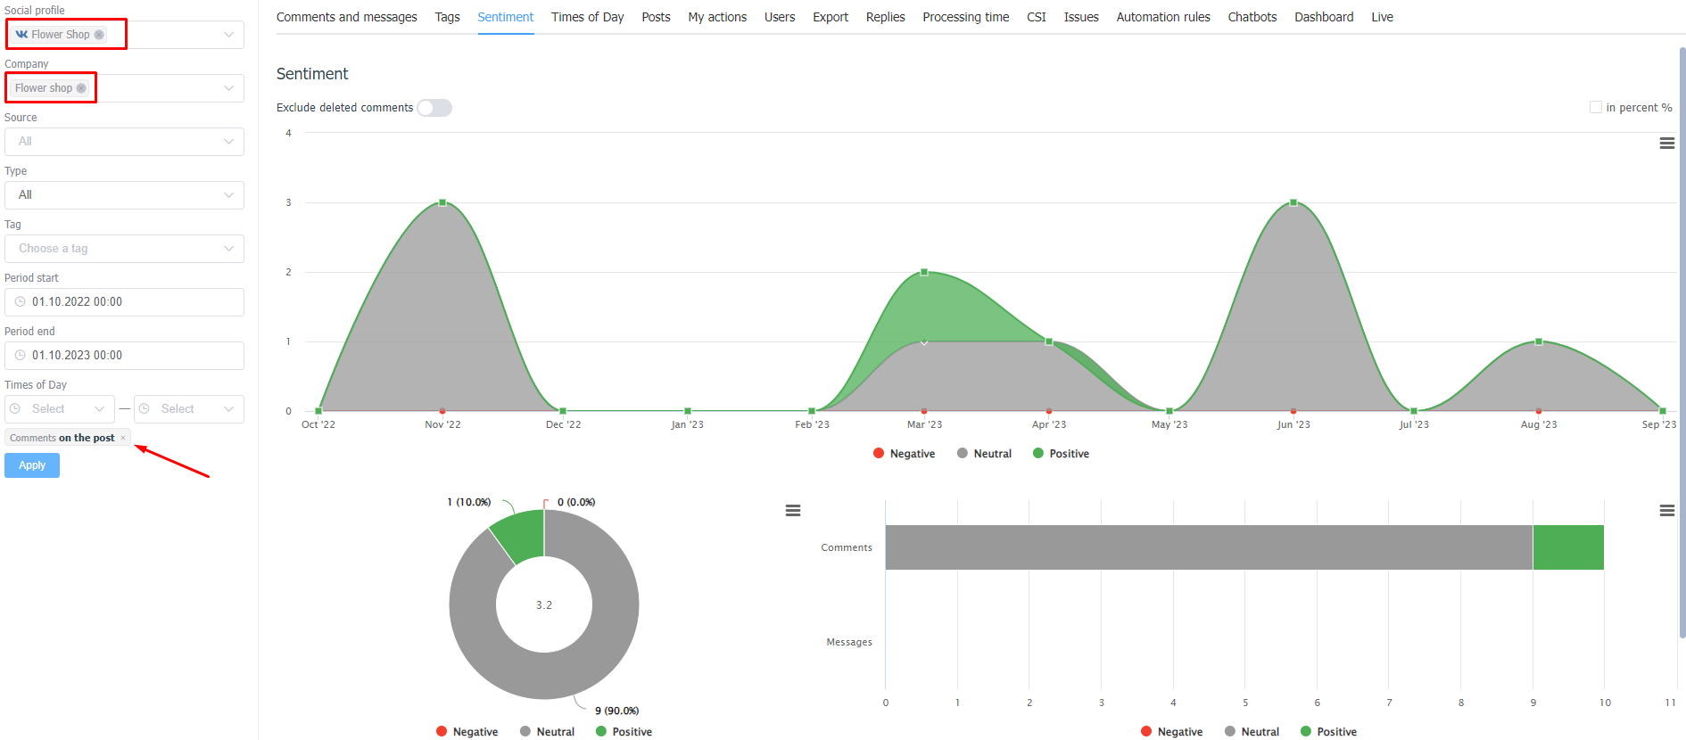Toggle Neutral series in the main chart legend
1686x740 pixels.
point(984,453)
